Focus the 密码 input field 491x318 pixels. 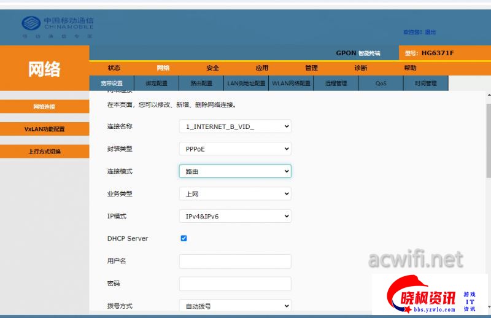[x=234, y=284]
